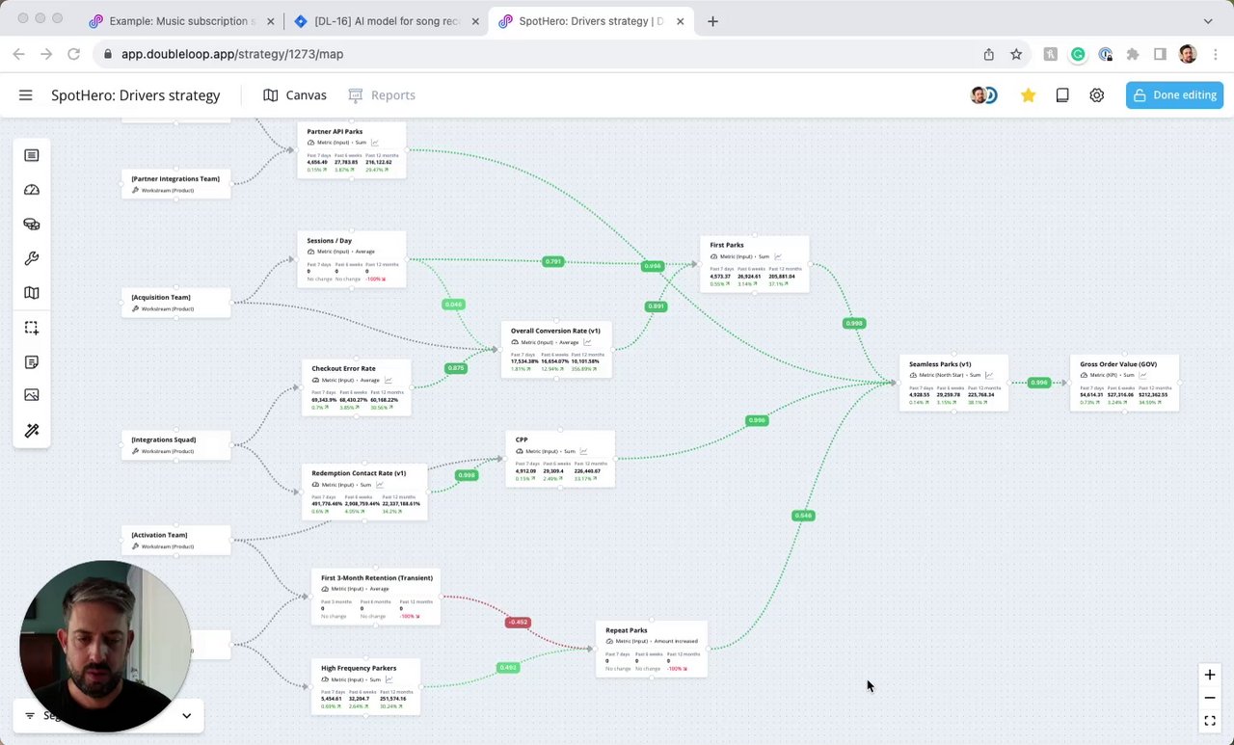Select the text card tool in left toolbar

tap(32, 155)
